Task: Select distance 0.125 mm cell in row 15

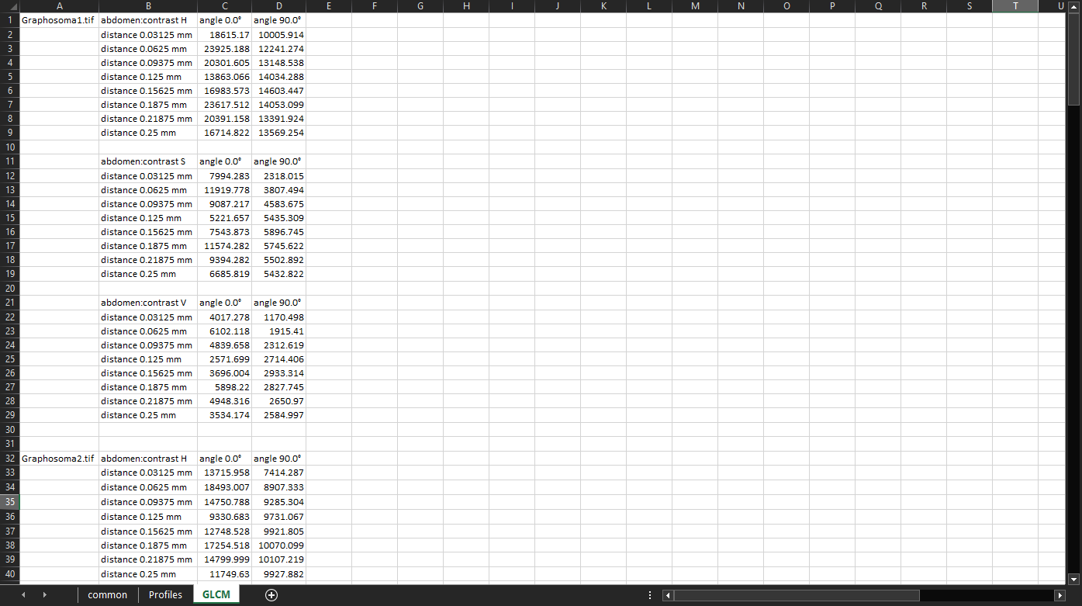Action: point(148,218)
